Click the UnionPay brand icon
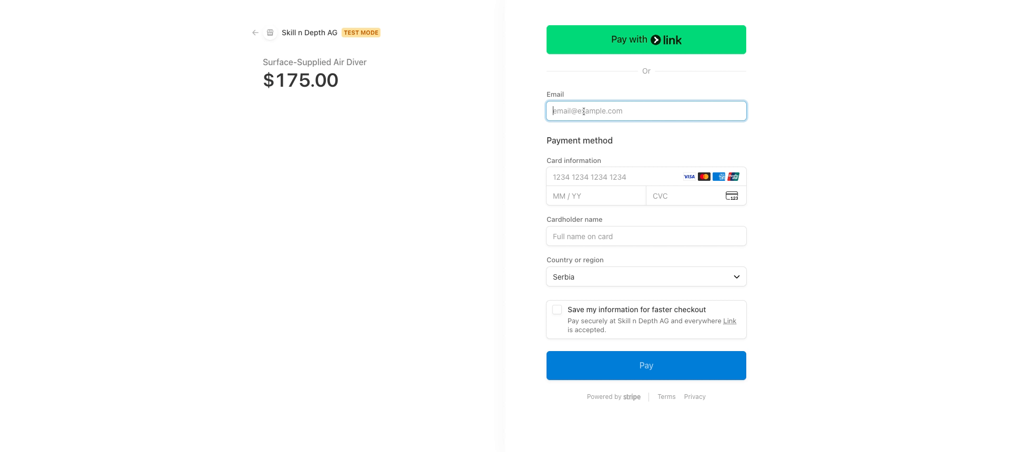 (733, 177)
